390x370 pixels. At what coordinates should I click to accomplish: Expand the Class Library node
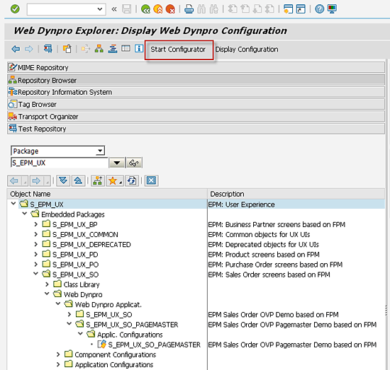(x=47, y=284)
